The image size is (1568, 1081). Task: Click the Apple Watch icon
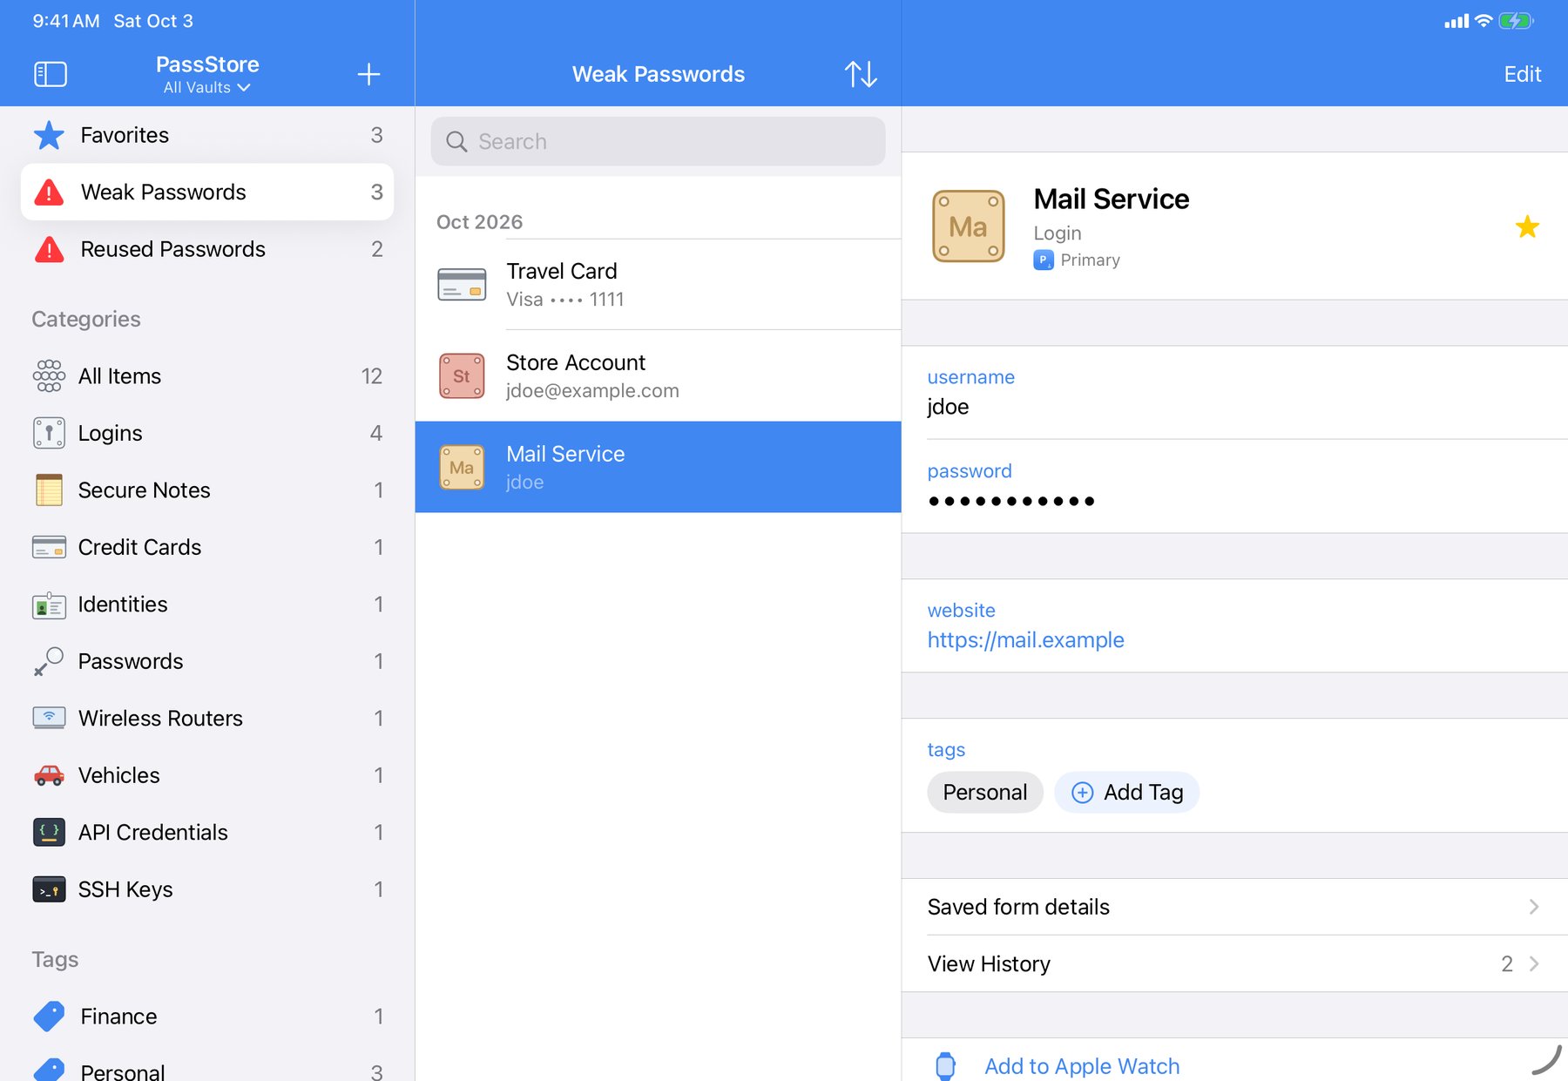tap(945, 1066)
